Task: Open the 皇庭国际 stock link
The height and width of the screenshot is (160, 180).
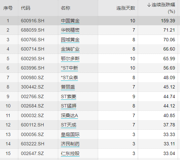Action: tap(70, 134)
